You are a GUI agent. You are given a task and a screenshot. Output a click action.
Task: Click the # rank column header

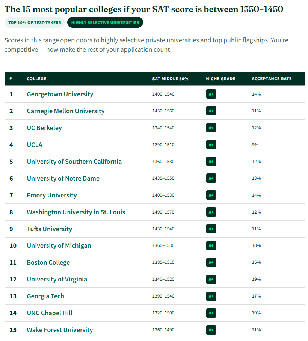[11, 79]
